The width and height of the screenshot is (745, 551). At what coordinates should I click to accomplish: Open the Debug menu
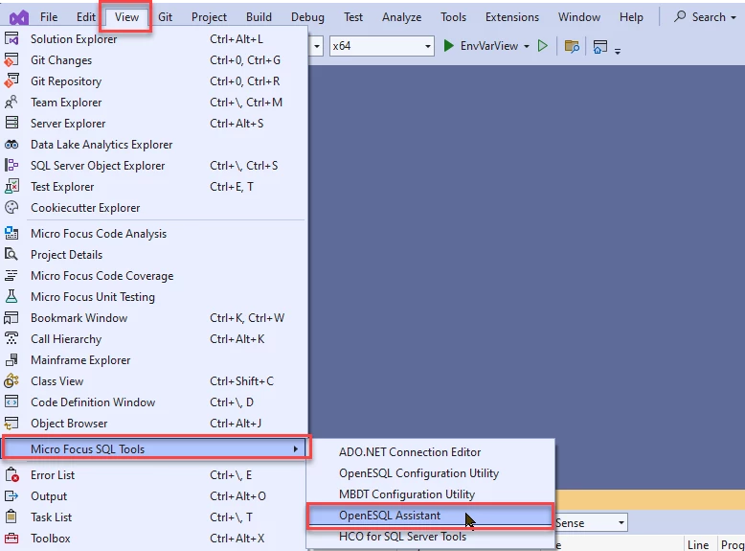click(307, 17)
